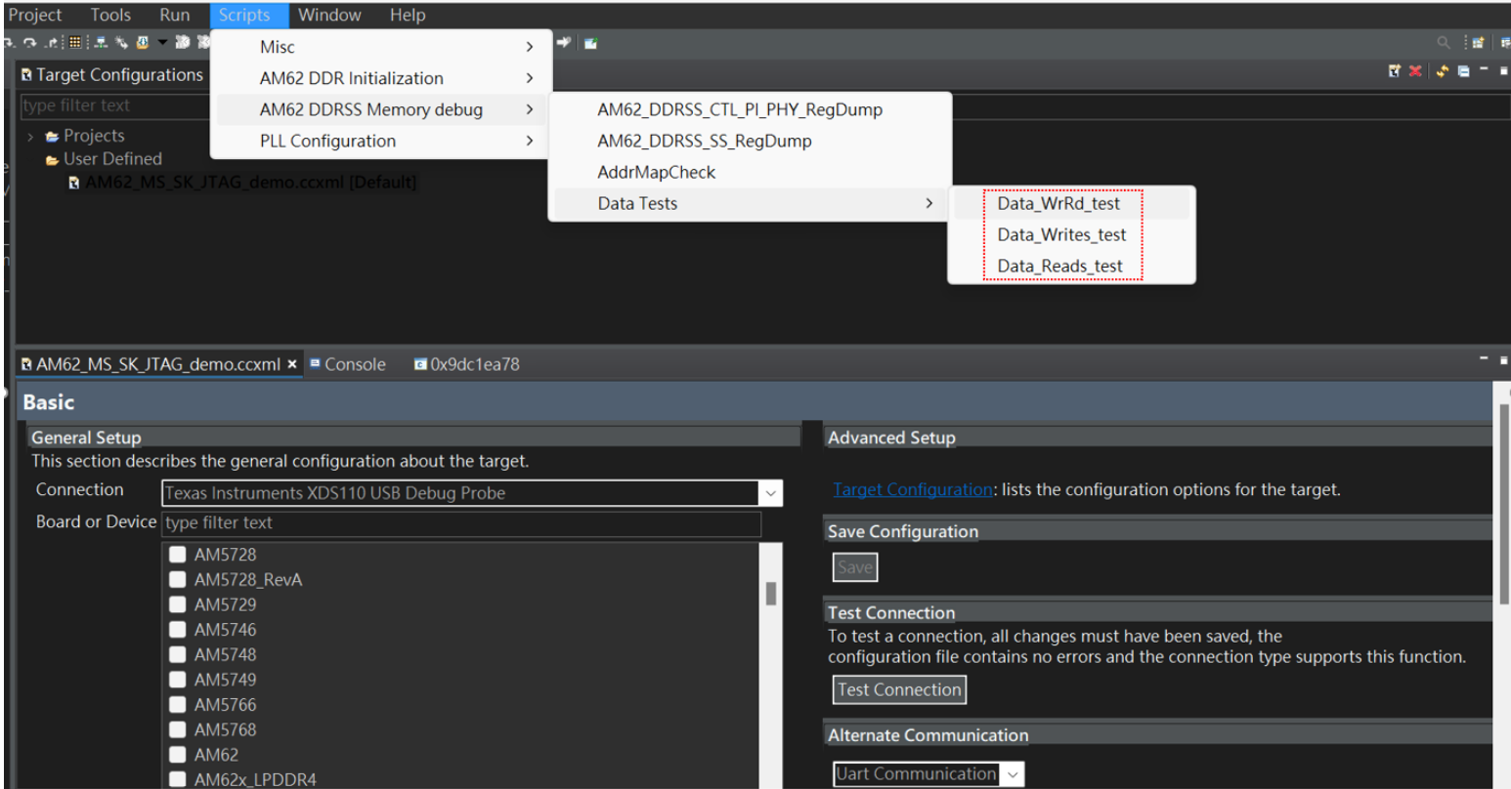Open the Data Tests submenu

[750, 203]
